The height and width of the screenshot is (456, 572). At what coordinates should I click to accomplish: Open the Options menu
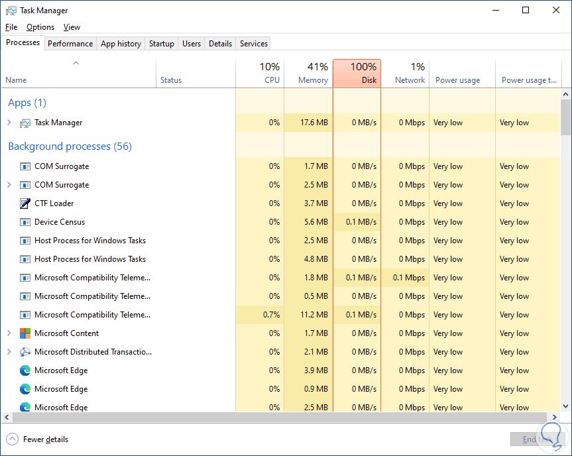tap(40, 27)
